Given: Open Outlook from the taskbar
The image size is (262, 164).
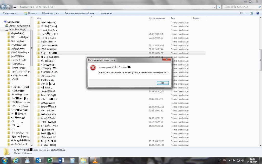Looking at the screenshot, I should pyautogui.click(x=39, y=160).
